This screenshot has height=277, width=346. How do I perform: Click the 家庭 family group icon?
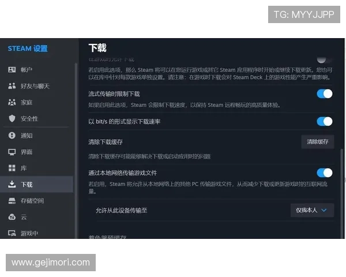coord(12,102)
